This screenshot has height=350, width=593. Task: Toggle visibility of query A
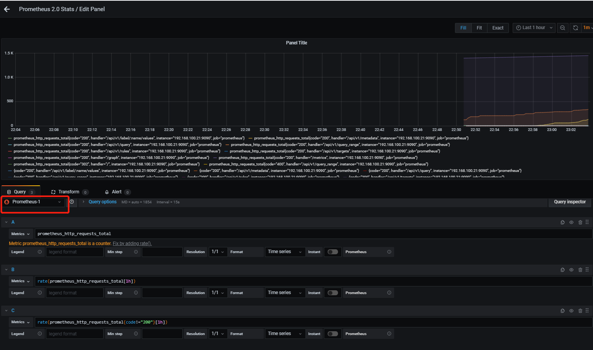tap(571, 222)
